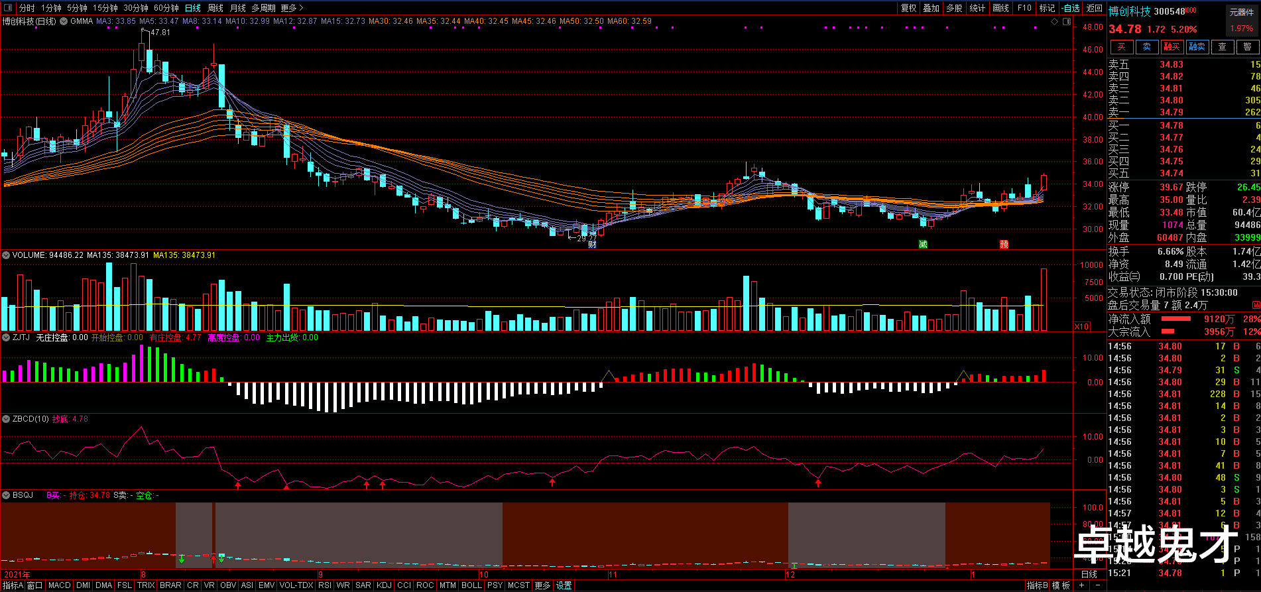Open the 窗口 window selector

[x=34, y=585]
